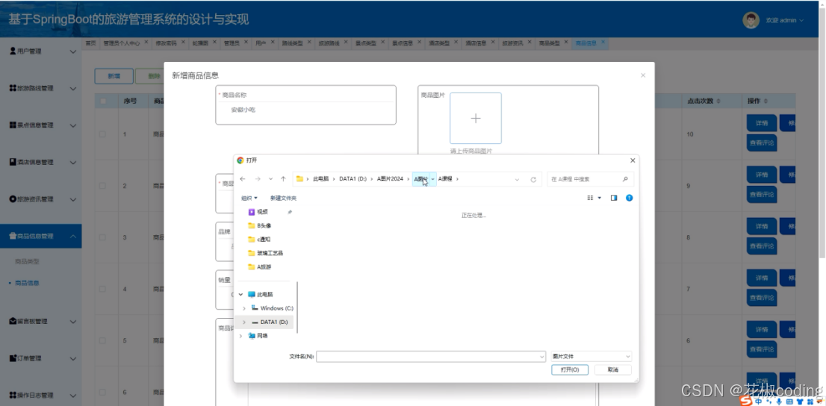Click the search magnifier icon in dialog

coord(625,179)
